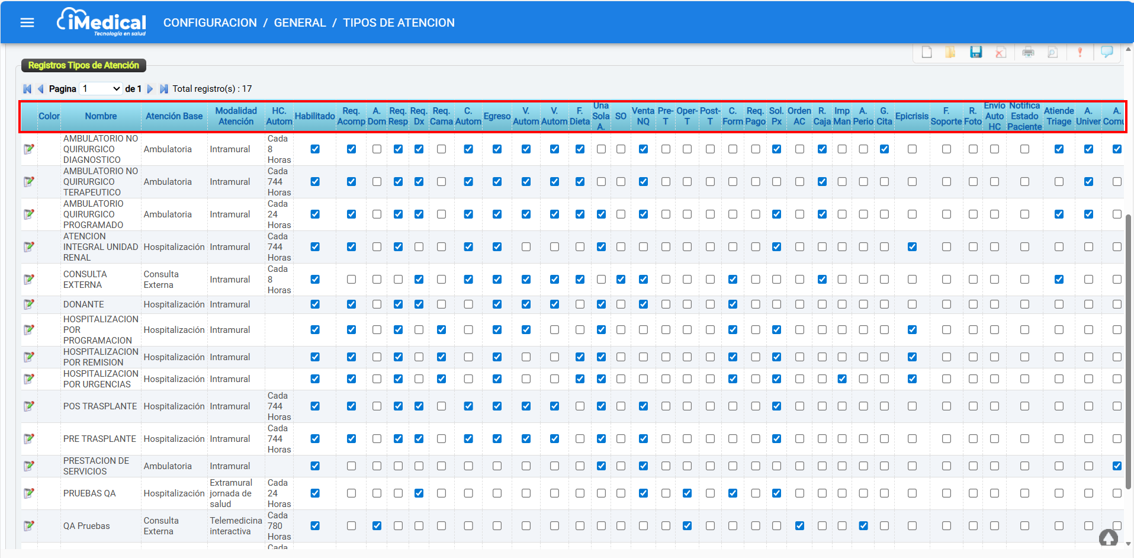Uncheck Habilitado for PRUEBAS QA

point(315,493)
